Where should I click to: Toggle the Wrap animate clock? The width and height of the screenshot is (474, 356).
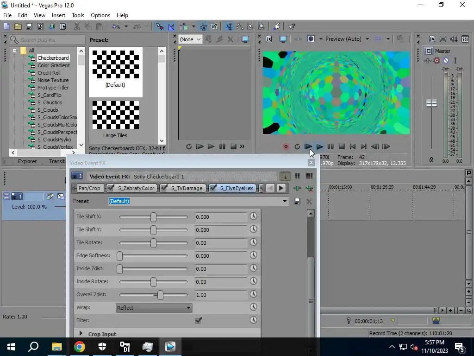[253, 307]
